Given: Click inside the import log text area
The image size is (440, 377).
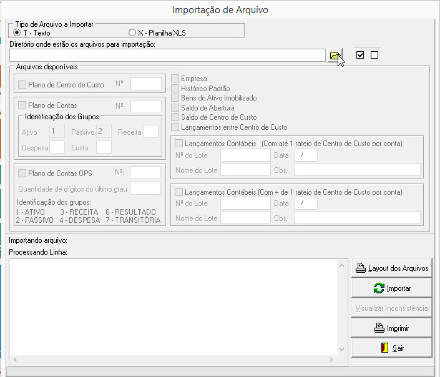Looking at the screenshot, I should pos(173,307).
